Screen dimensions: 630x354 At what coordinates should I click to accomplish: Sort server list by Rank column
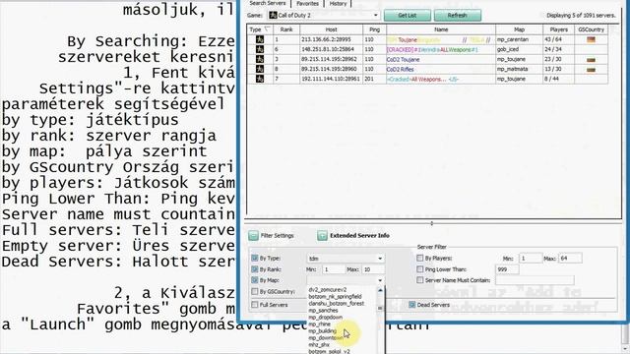(x=286, y=29)
